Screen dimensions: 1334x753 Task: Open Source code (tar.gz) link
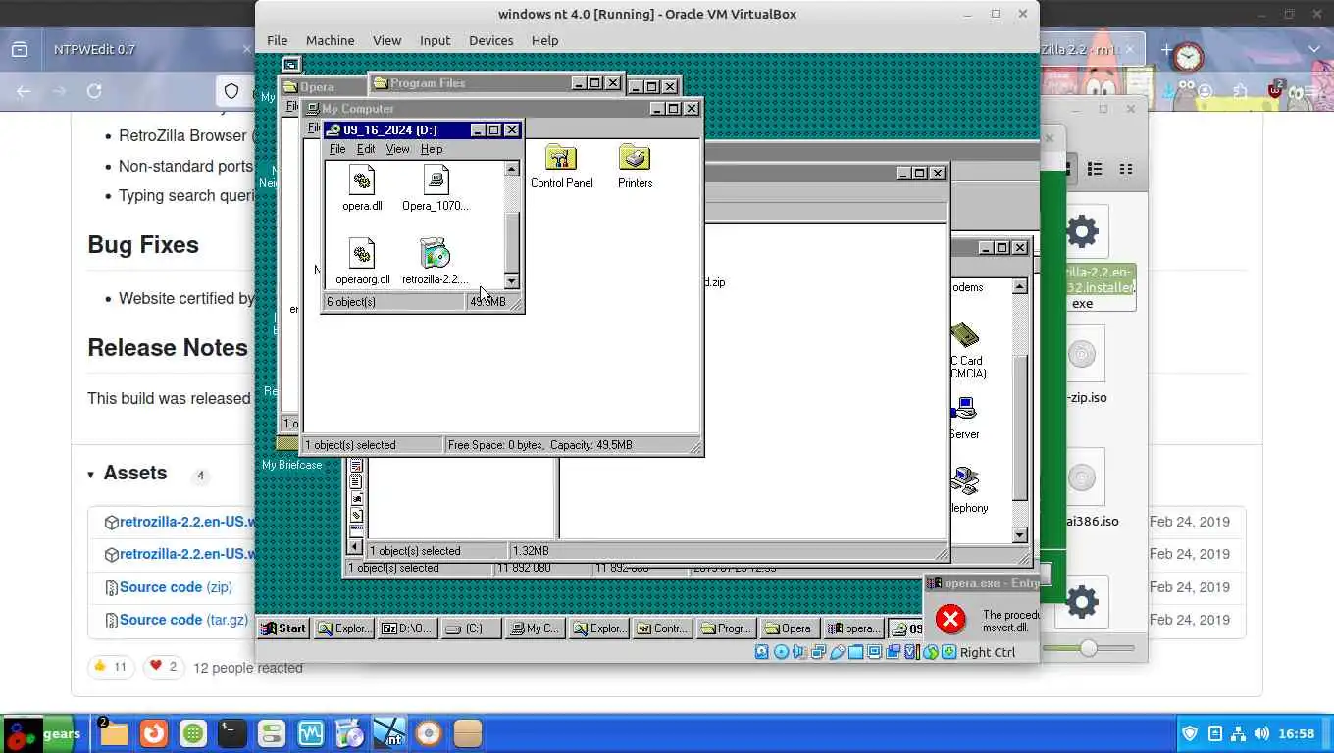(183, 620)
